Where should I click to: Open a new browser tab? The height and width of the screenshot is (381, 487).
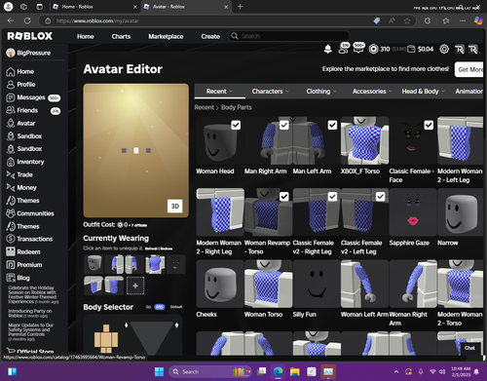tap(241, 7)
